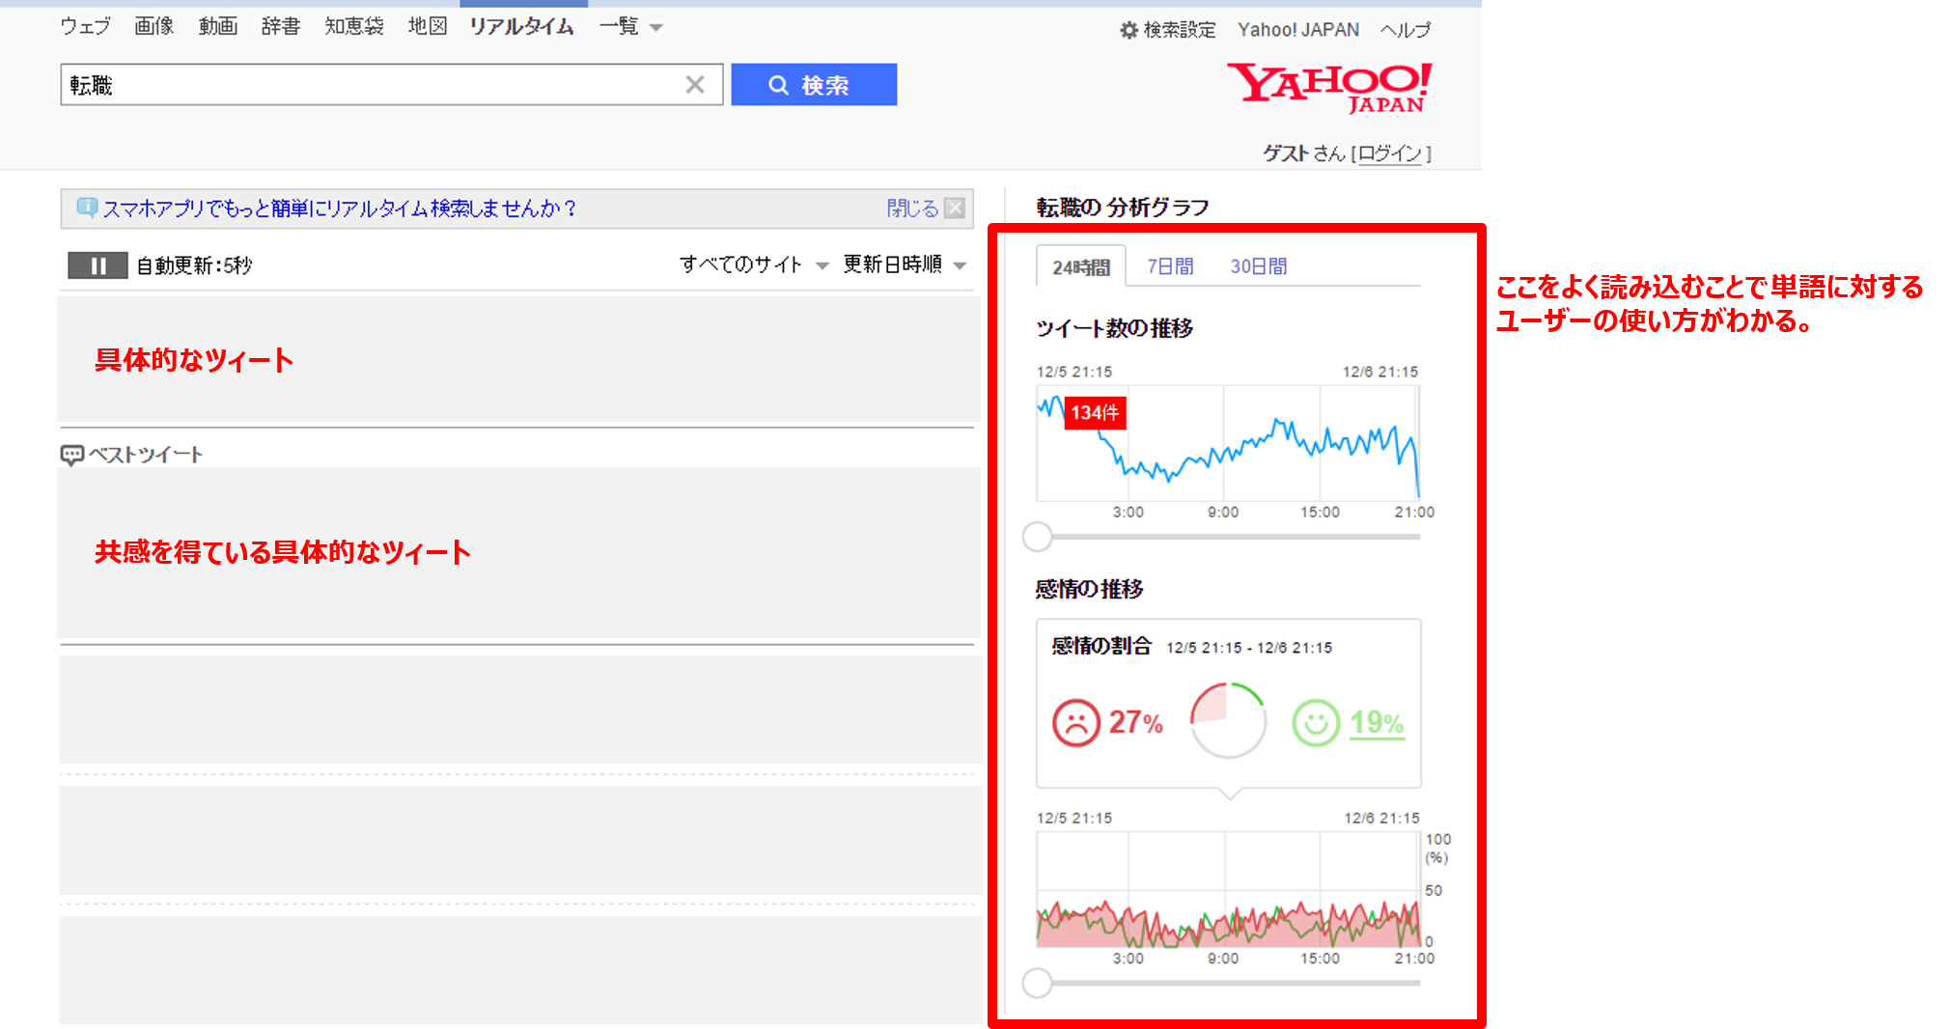Click the blue 検索 search button
1950x1029 pixels.
pos(813,85)
